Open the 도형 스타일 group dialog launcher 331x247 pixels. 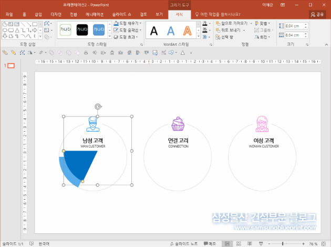pyautogui.click(x=141, y=44)
